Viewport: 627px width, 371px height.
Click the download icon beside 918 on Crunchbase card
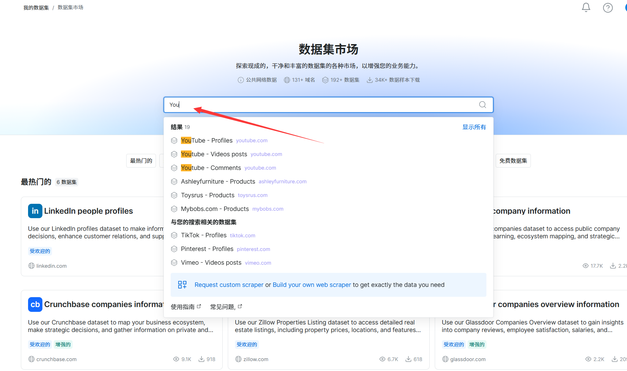point(201,359)
